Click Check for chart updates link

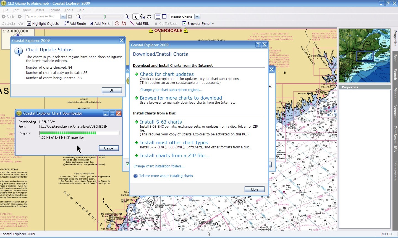click(167, 74)
